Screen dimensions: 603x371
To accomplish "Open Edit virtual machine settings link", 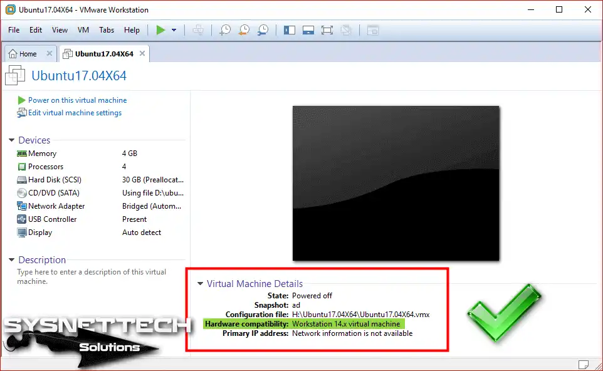I will pyautogui.click(x=75, y=113).
